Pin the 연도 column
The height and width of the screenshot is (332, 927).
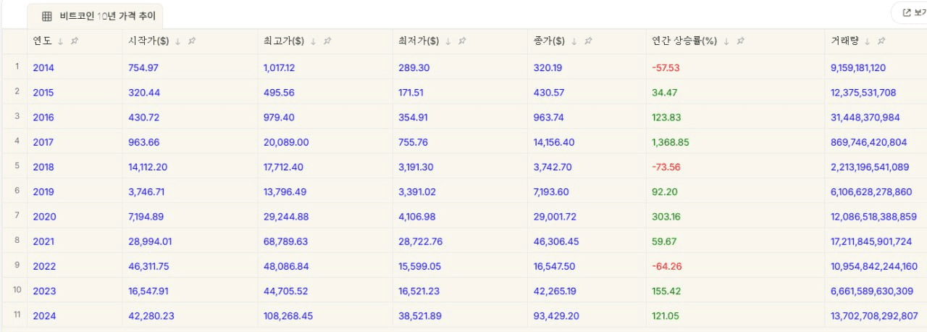pos(75,41)
